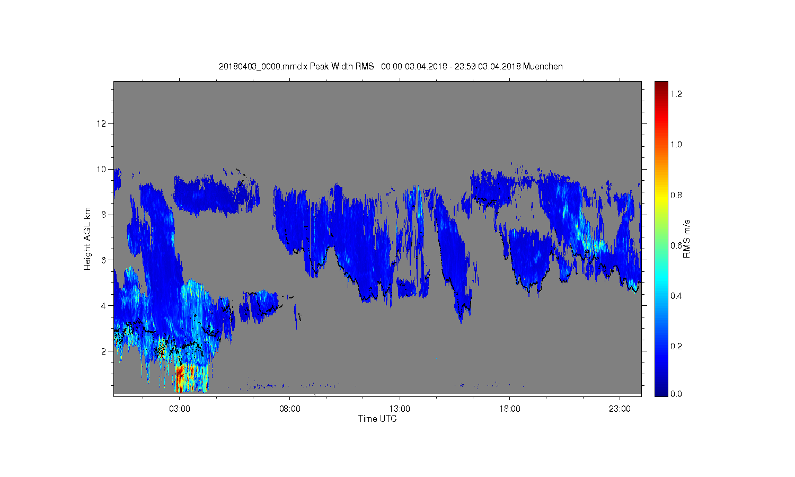Click the height tick label 2
This screenshot has height=477, width=795.
pyautogui.click(x=104, y=351)
